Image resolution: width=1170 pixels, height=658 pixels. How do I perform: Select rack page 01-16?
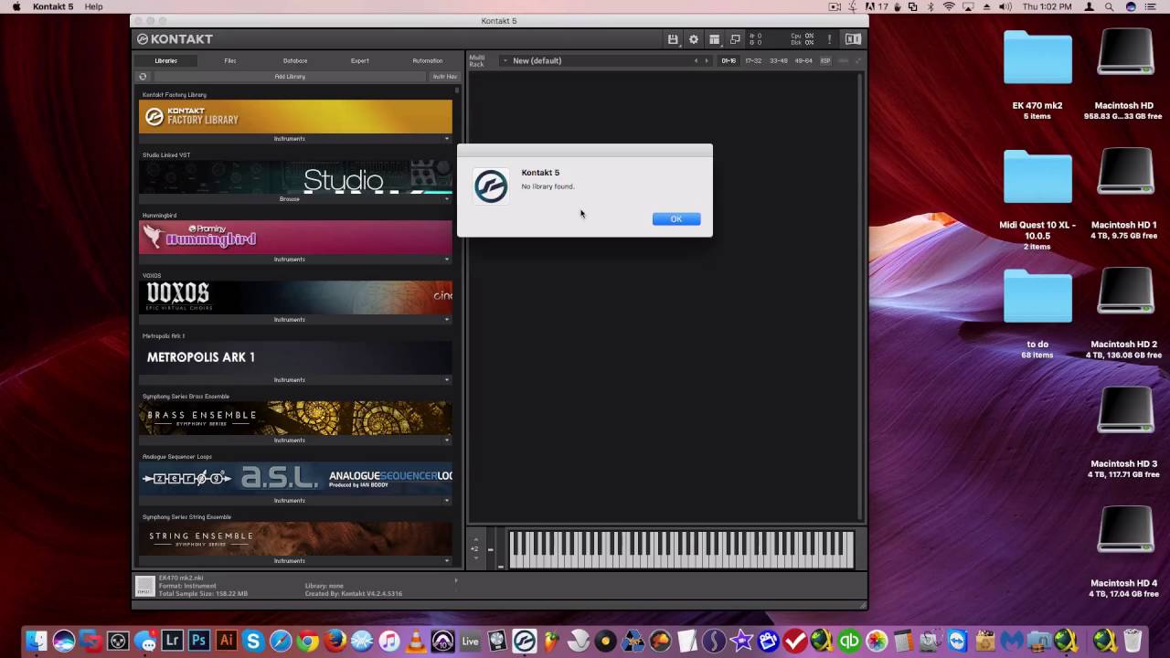(729, 60)
